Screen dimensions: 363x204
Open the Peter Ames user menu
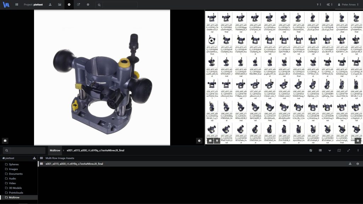(348, 5)
